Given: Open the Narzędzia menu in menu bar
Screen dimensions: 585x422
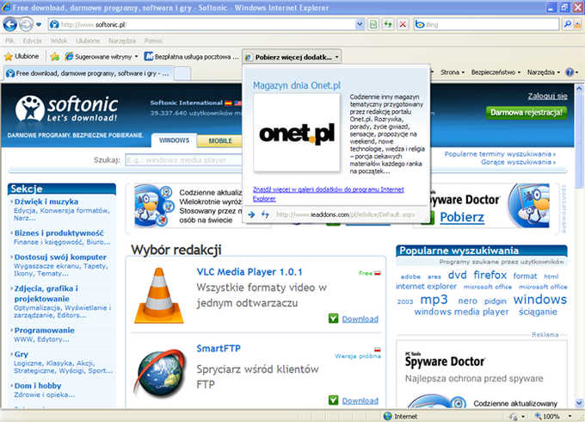Looking at the screenshot, I should click(122, 40).
